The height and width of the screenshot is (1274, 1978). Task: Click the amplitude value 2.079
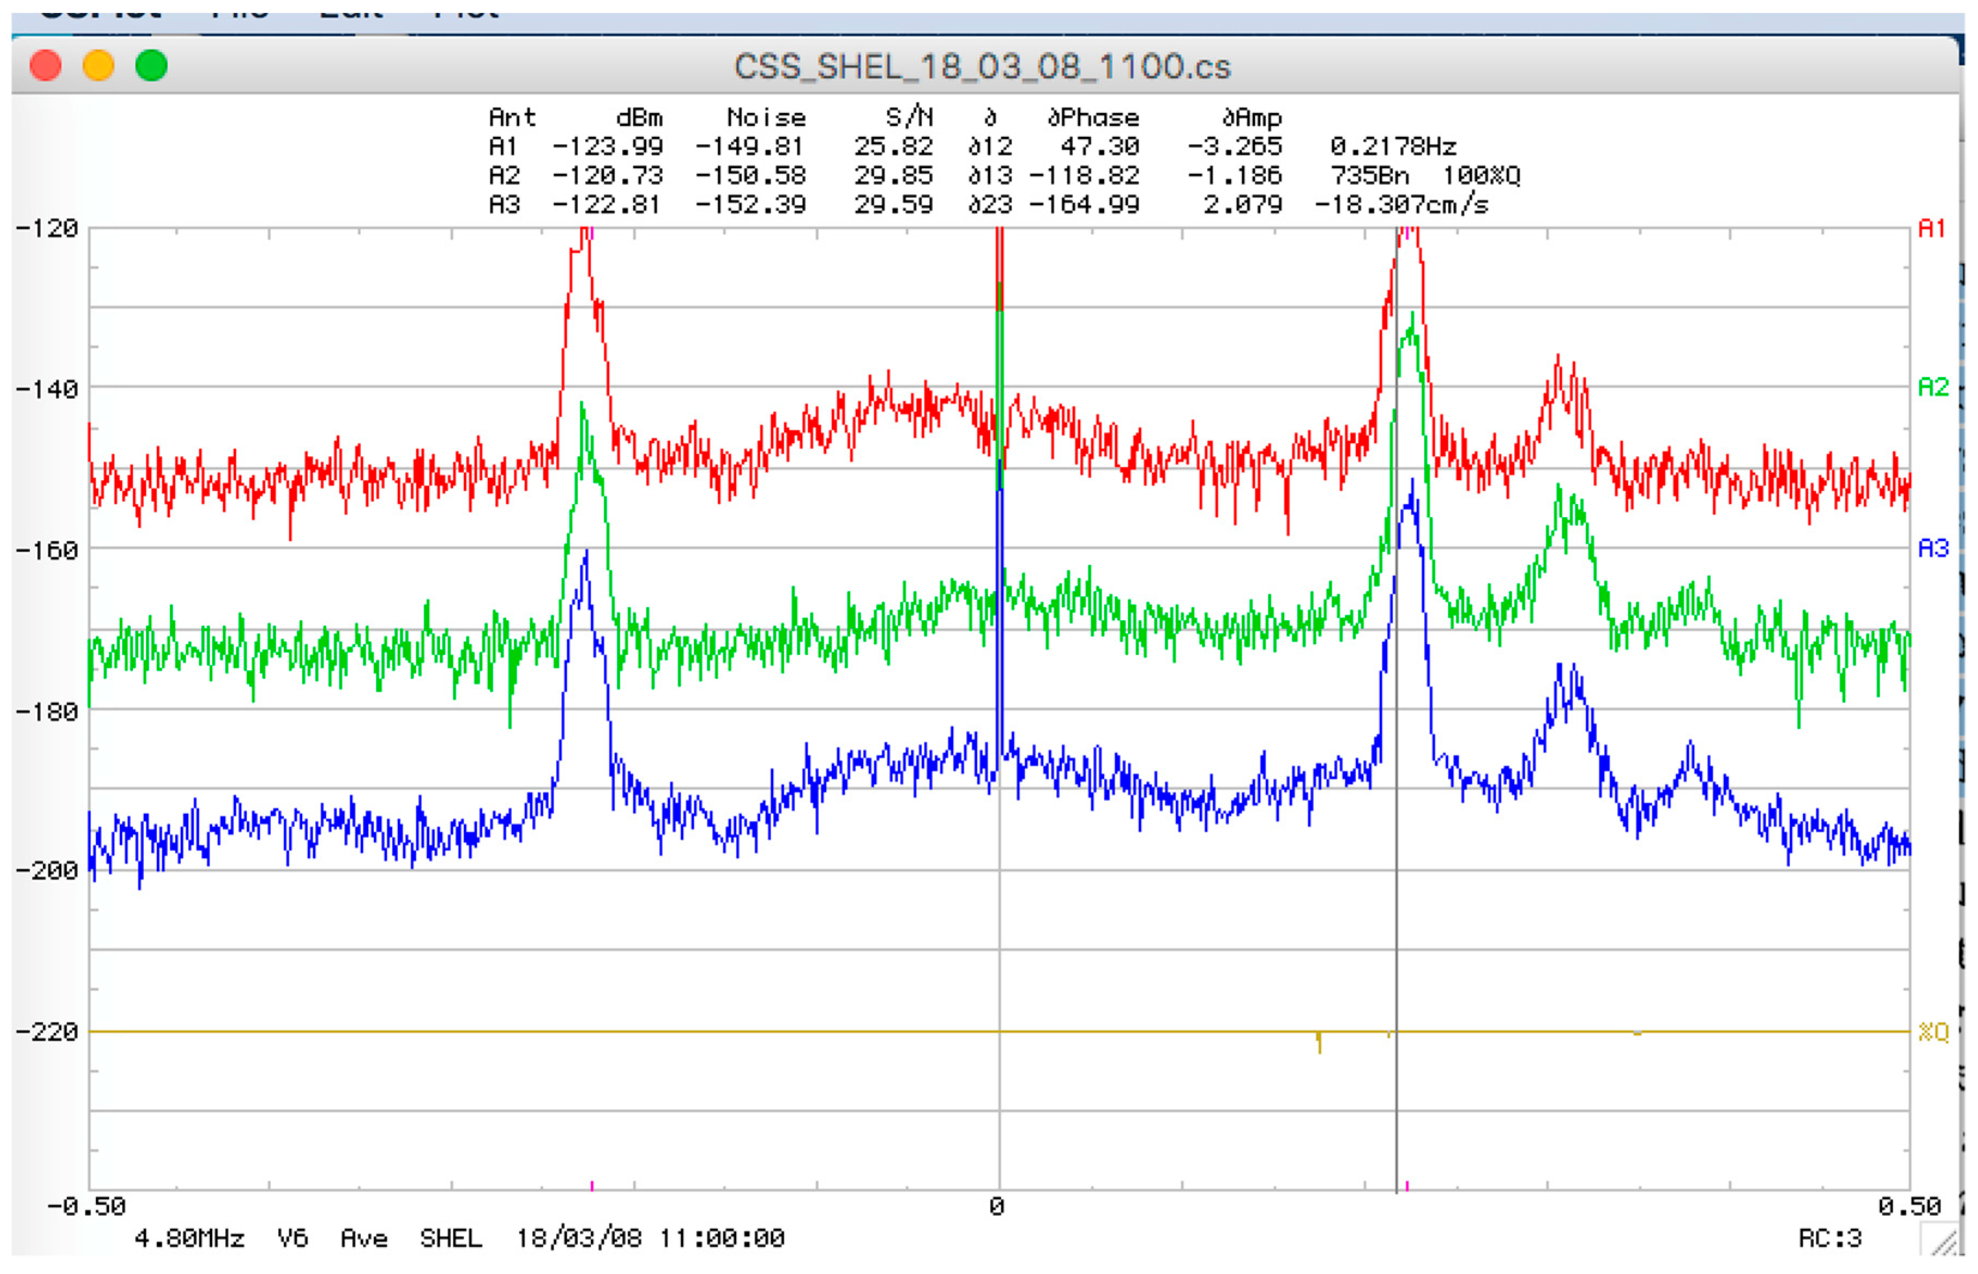tap(1243, 205)
